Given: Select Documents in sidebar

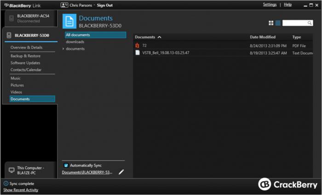Looking at the screenshot, I should pyautogui.click(x=32, y=99).
